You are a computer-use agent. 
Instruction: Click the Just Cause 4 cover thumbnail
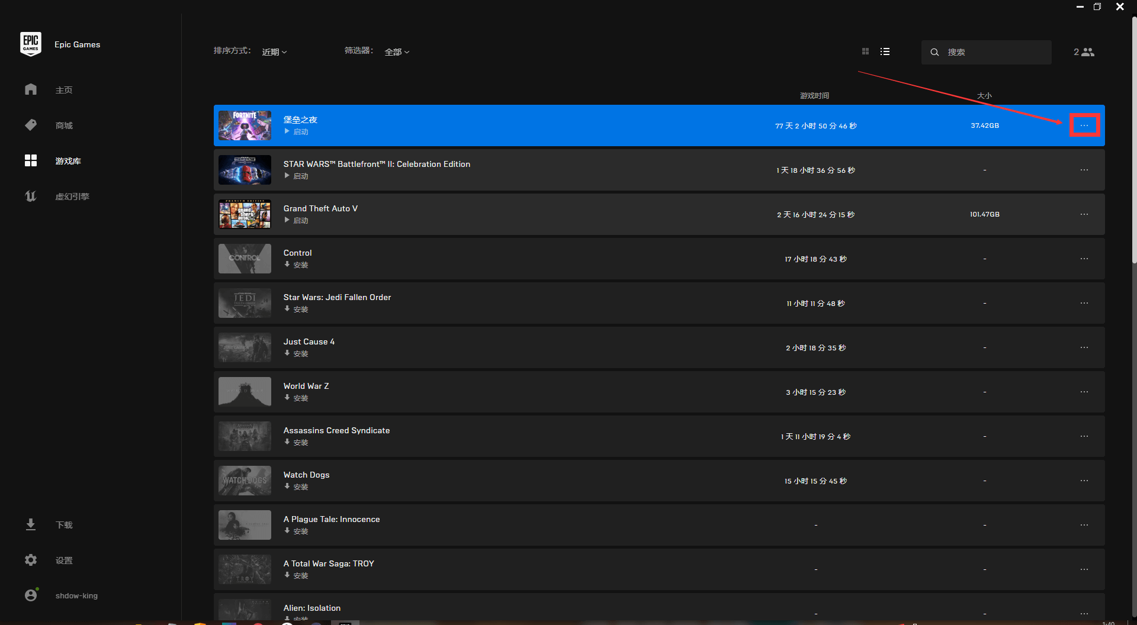coord(245,347)
